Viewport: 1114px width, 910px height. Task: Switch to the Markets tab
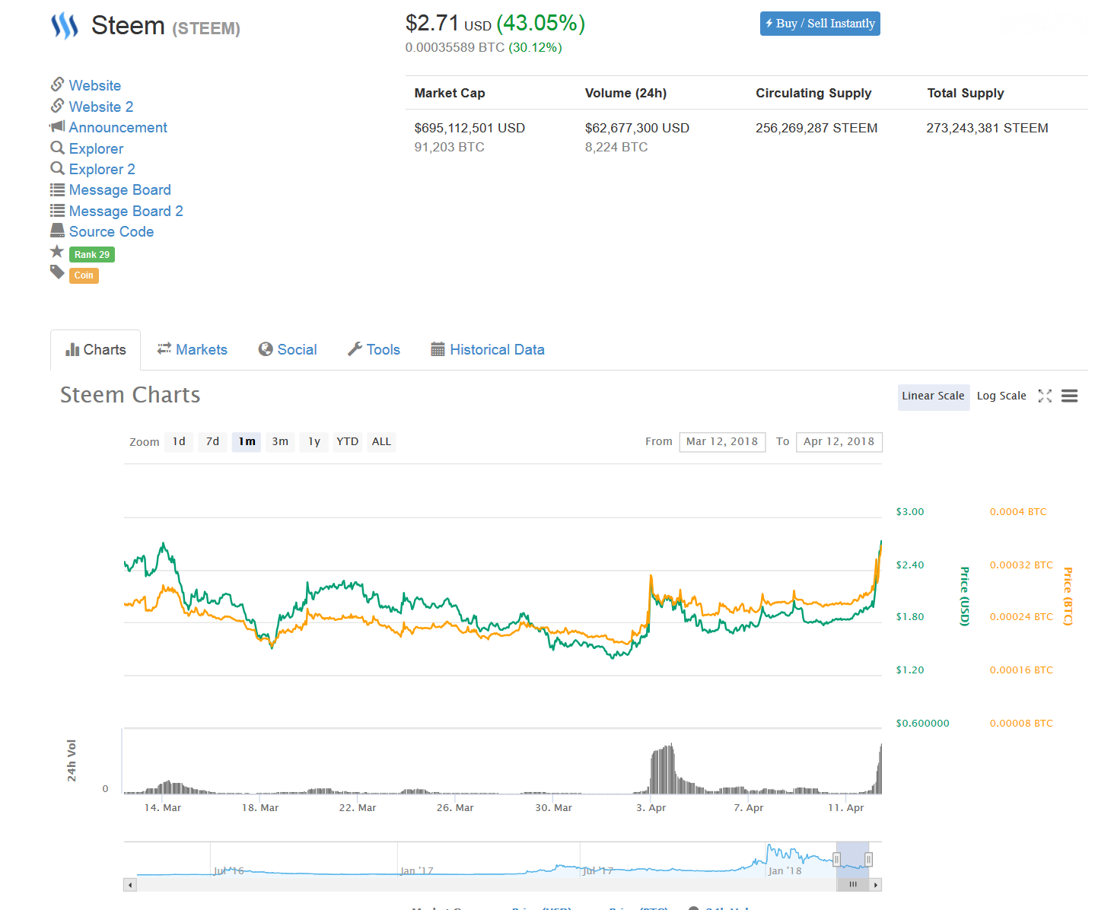point(193,350)
